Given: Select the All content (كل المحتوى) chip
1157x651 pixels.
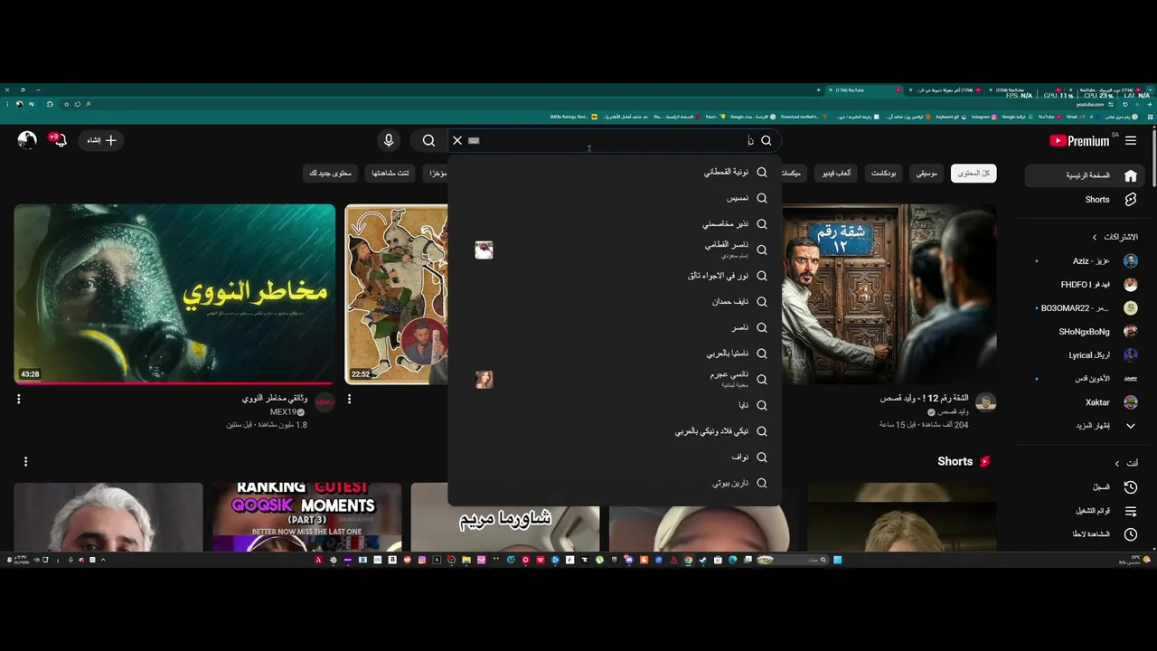Looking at the screenshot, I should click(974, 173).
